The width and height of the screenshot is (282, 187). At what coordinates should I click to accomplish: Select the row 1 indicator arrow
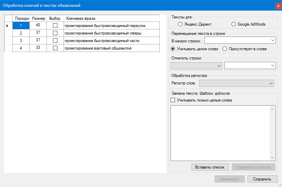click(8, 26)
